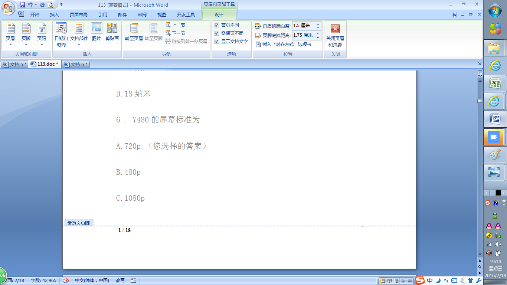Insert 对齐方式 alignment tab

click(x=284, y=45)
